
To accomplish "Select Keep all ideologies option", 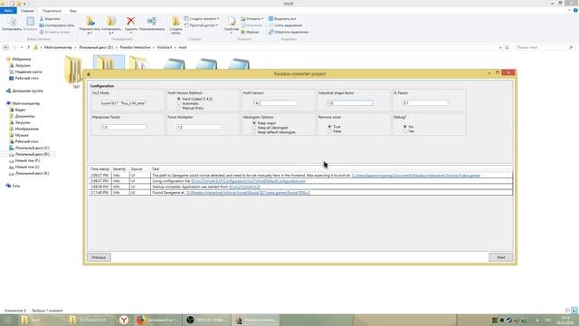I will click(x=254, y=128).
